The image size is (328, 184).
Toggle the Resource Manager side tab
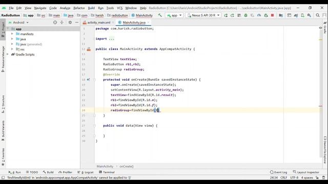[3, 59]
